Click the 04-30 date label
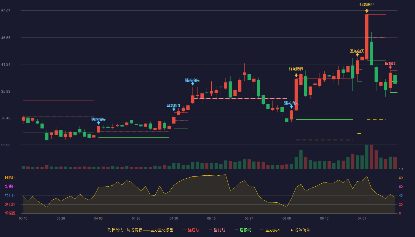This screenshot has width=415, height=237. (x=174, y=218)
